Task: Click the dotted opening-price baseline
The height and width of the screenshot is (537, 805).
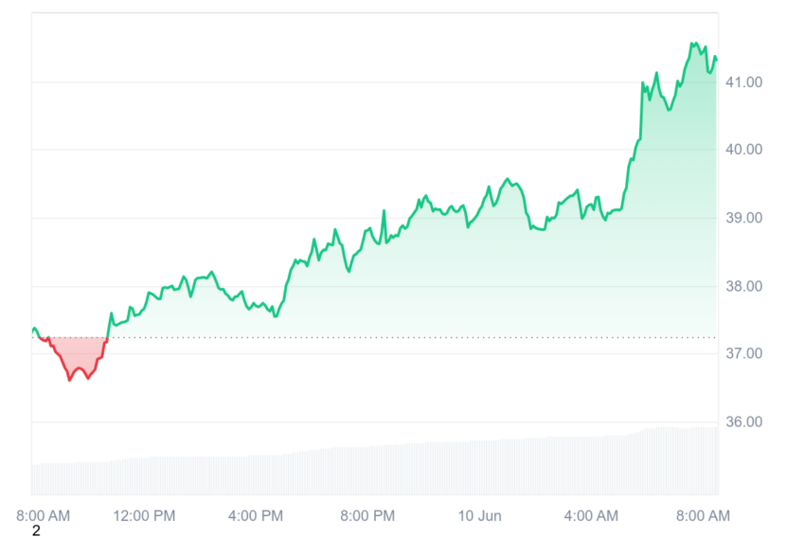Action: 375,337
